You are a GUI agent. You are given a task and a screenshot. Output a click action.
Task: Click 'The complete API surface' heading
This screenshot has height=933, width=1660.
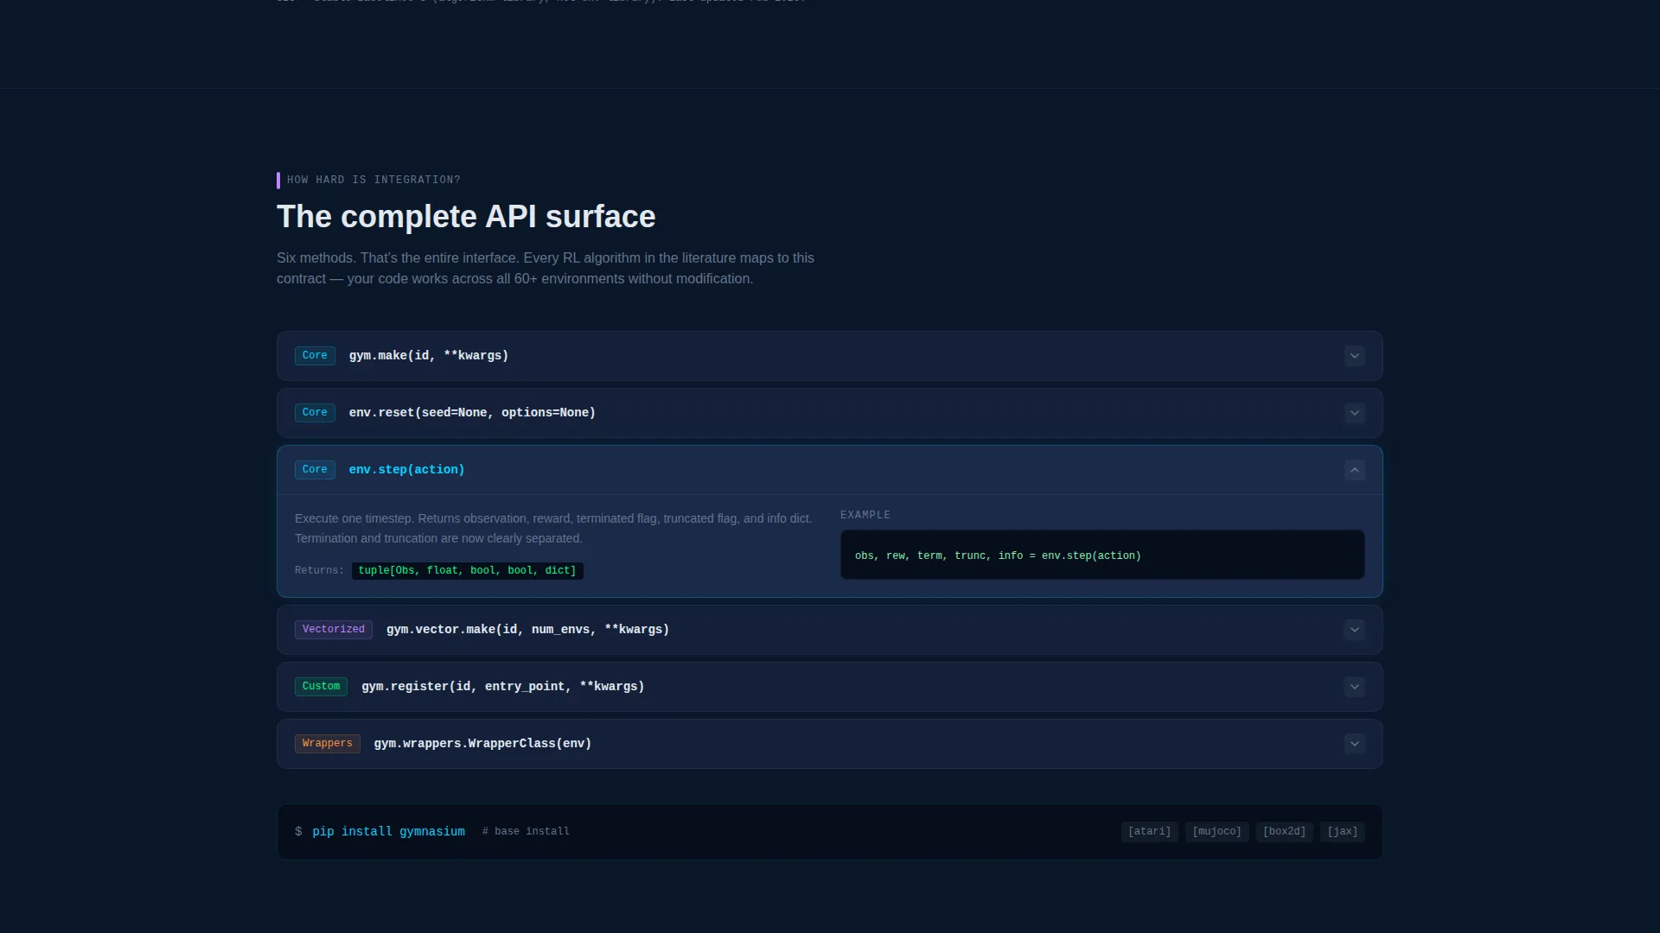pyautogui.click(x=466, y=217)
